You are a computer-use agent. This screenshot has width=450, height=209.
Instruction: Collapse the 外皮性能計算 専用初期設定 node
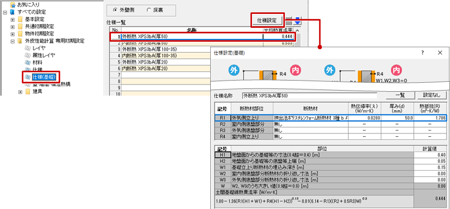(x=12, y=41)
